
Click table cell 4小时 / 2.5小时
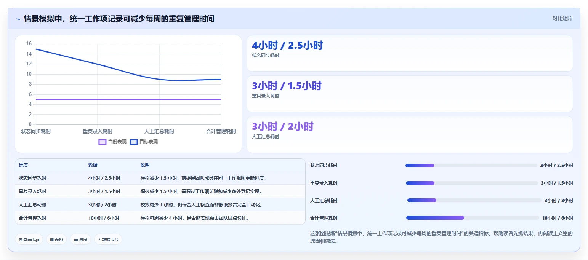click(x=104, y=178)
